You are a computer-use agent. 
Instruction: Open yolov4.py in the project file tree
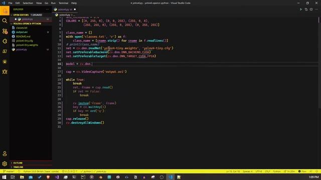click(21, 49)
